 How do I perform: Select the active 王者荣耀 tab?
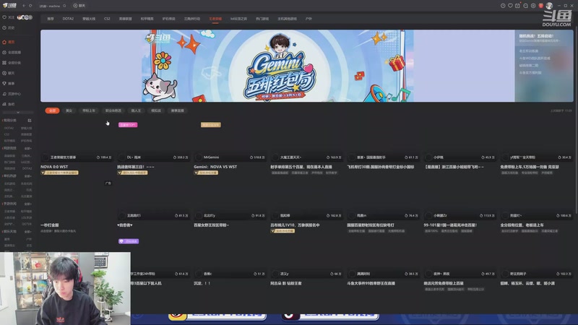[215, 19]
